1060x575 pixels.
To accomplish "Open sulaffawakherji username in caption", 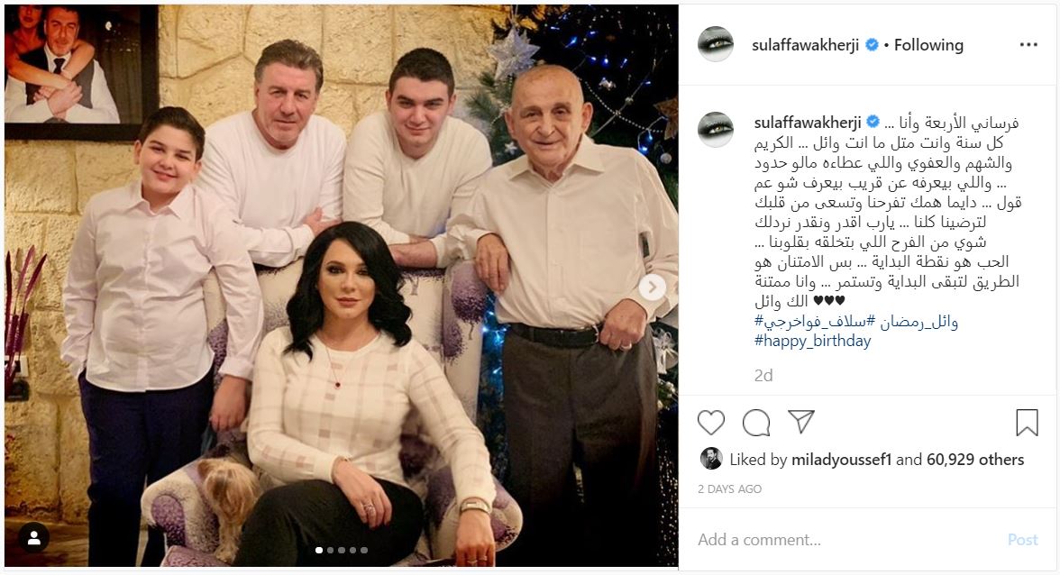I will coord(808,123).
